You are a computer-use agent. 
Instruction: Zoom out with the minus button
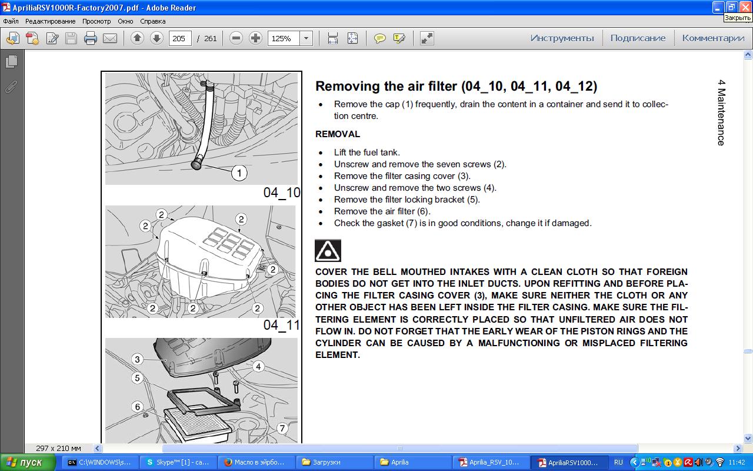pyautogui.click(x=236, y=38)
